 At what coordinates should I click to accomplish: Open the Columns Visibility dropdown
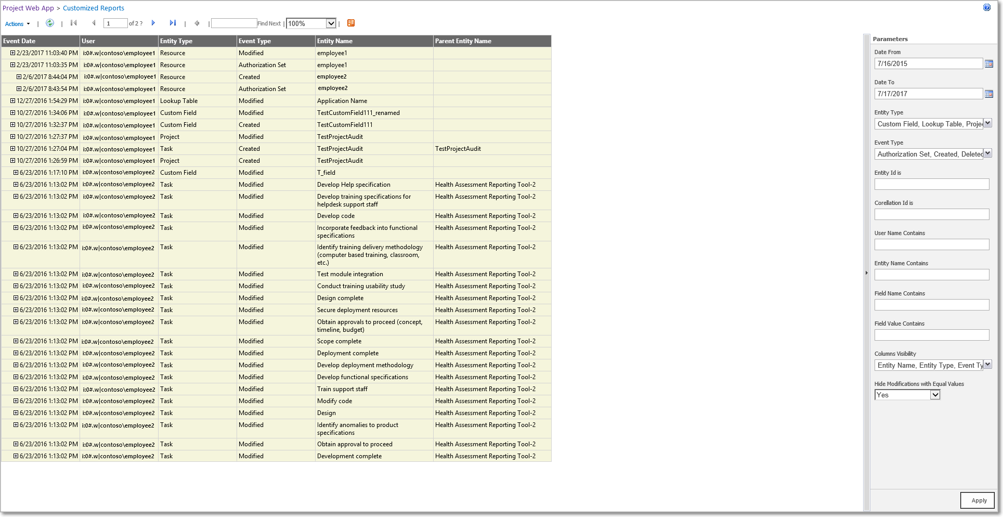(x=988, y=365)
